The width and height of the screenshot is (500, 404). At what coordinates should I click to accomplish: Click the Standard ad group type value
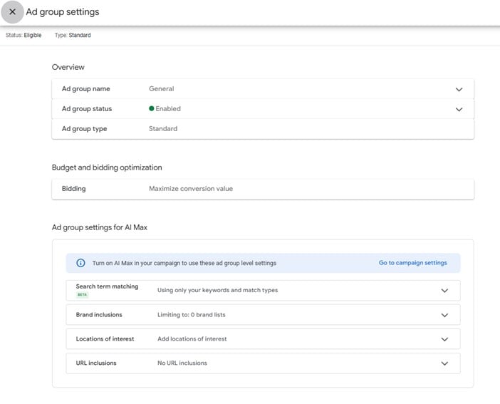pos(163,128)
